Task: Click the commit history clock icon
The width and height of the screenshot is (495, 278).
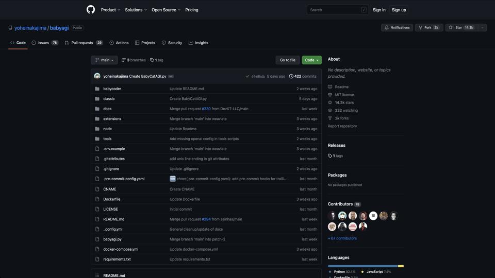Action: [291, 76]
